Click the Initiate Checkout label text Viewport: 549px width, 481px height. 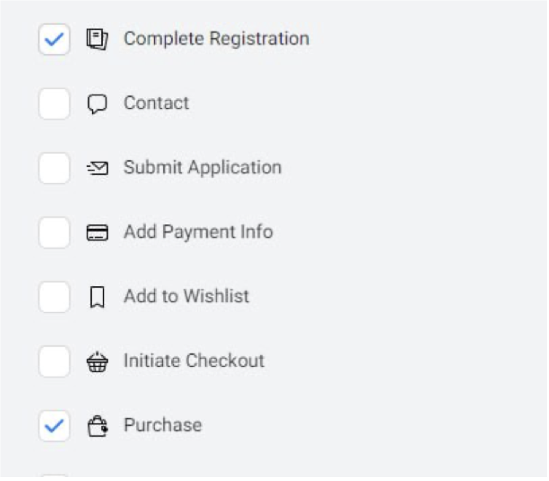pyautogui.click(x=194, y=361)
